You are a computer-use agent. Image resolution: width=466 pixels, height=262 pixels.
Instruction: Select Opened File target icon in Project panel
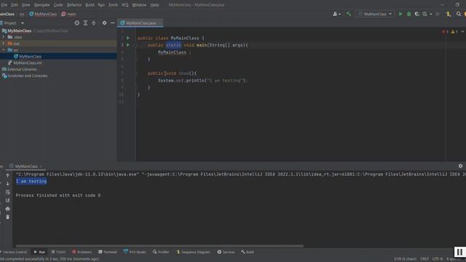(77, 23)
